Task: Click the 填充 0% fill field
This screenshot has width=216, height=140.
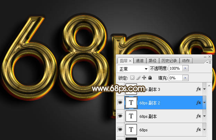Action: point(176,78)
